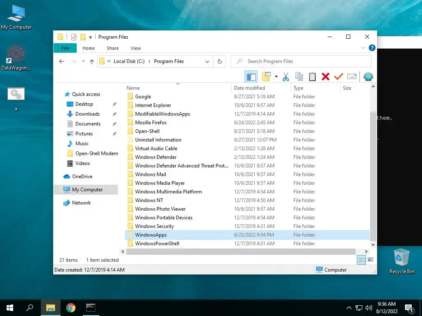Click the vertical scrollbar down arrow

[373, 244]
